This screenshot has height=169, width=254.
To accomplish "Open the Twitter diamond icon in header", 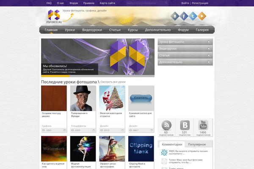I will click(x=193, y=16).
